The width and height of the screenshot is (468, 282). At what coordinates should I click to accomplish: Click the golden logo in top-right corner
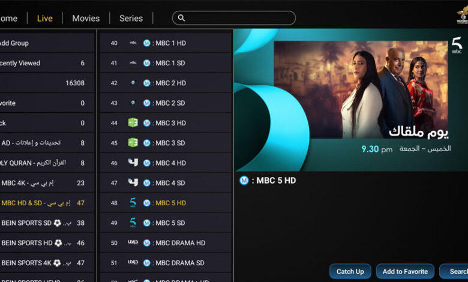(x=461, y=14)
